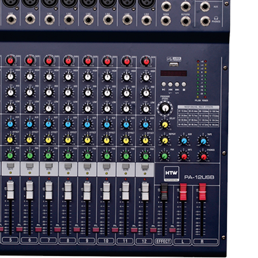
Task: Toggle PFL button between faders 11 and 12
Action: click(x=134, y=230)
